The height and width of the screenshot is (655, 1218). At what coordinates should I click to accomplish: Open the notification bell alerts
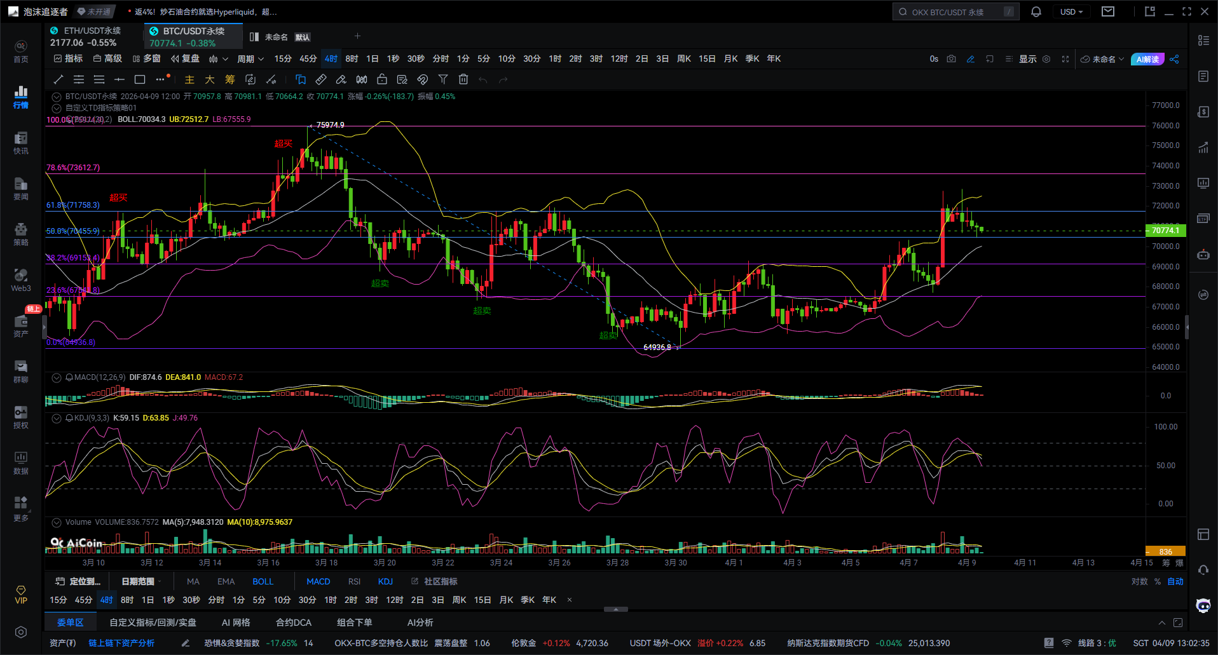pyautogui.click(x=1036, y=12)
